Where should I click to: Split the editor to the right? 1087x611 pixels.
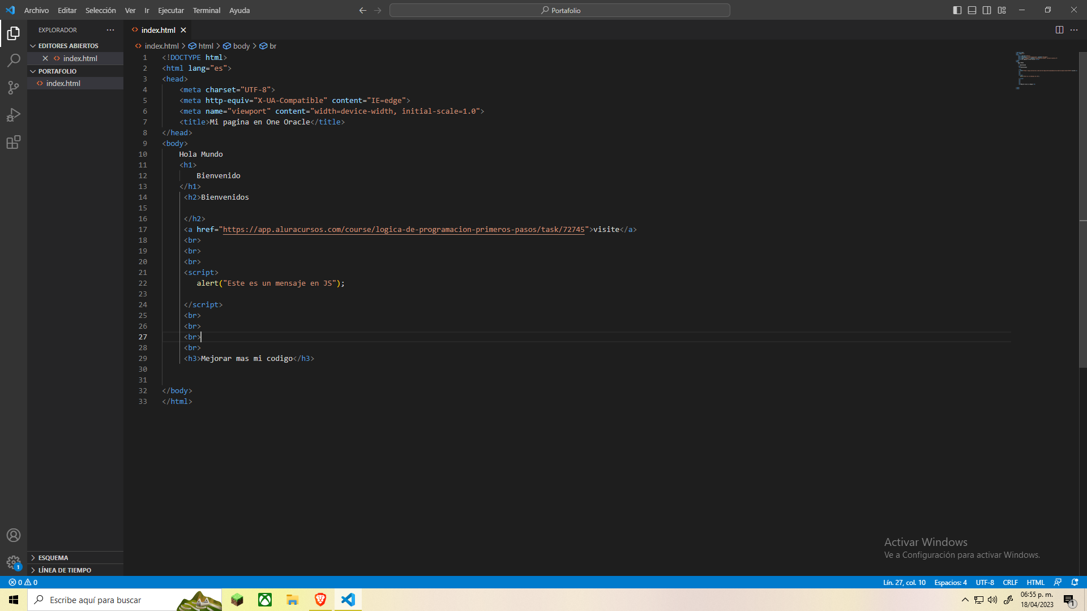(x=1059, y=30)
